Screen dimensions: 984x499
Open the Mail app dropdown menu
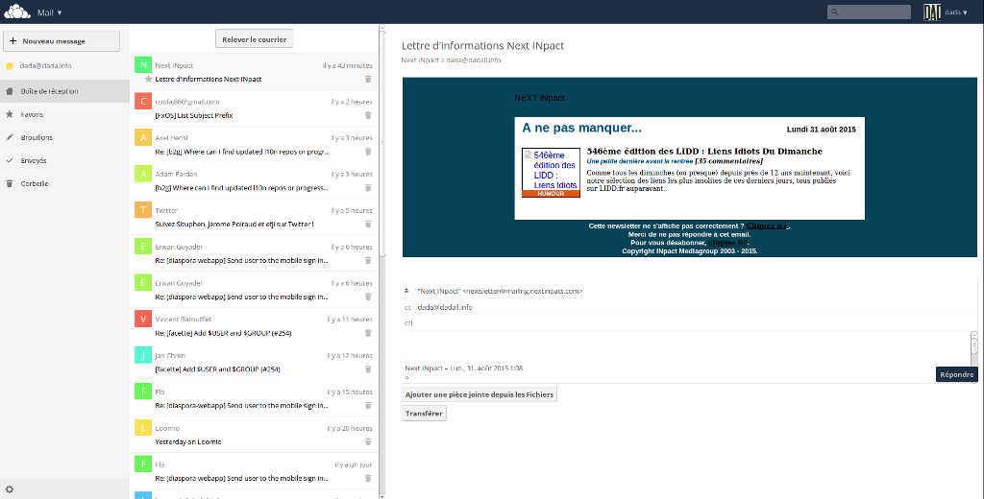coord(50,12)
